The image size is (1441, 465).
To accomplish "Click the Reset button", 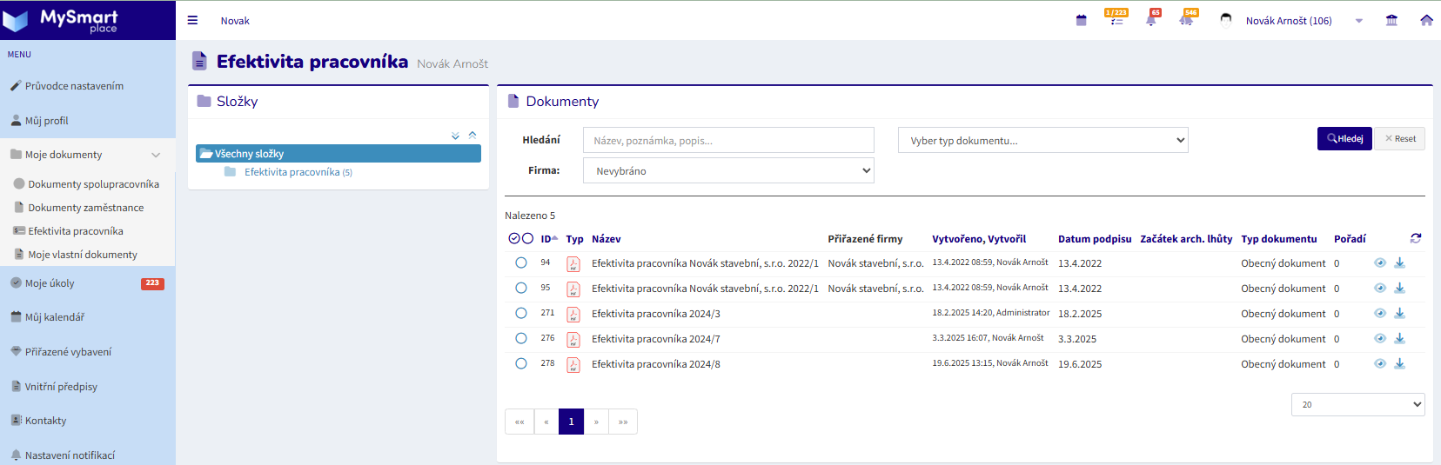I will [x=1400, y=139].
